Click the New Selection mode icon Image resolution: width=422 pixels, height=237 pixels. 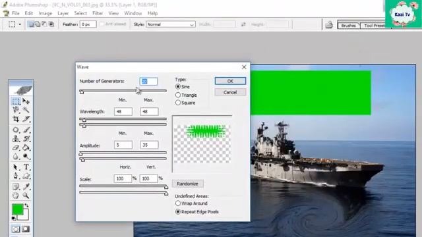click(x=31, y=24)
